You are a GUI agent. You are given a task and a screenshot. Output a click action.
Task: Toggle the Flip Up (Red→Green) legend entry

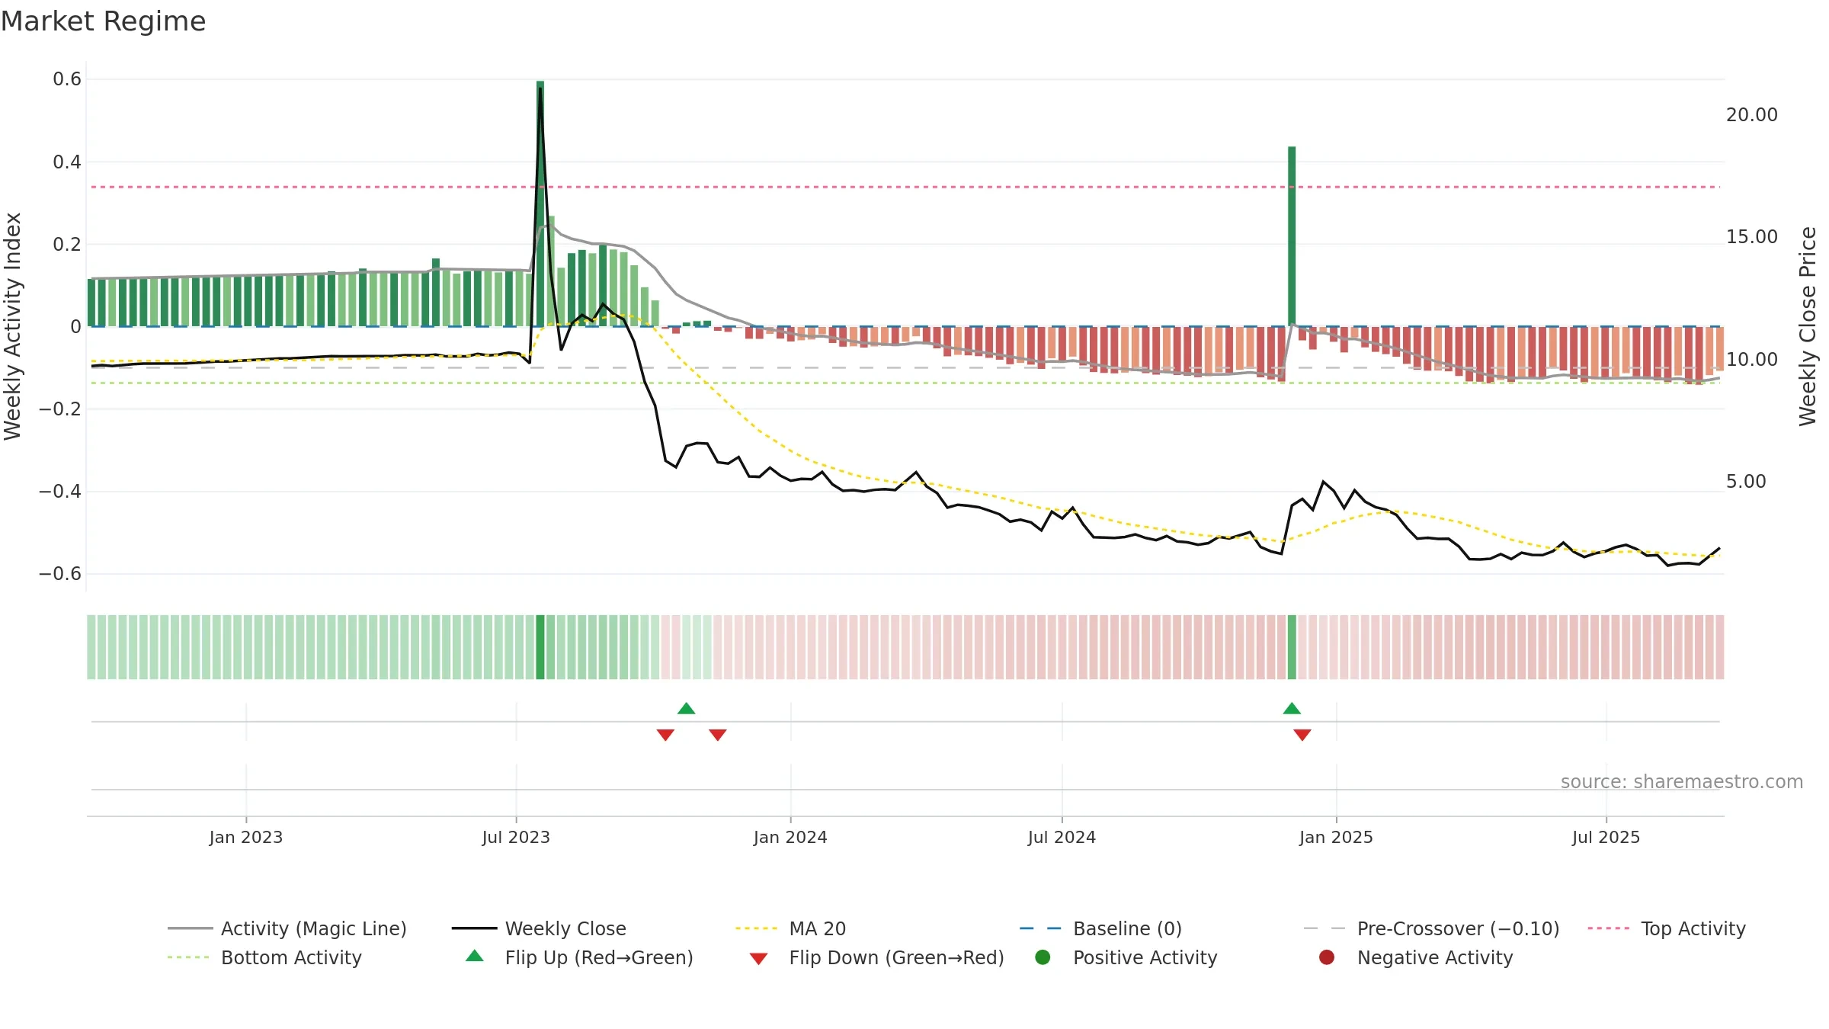[579, 957]
